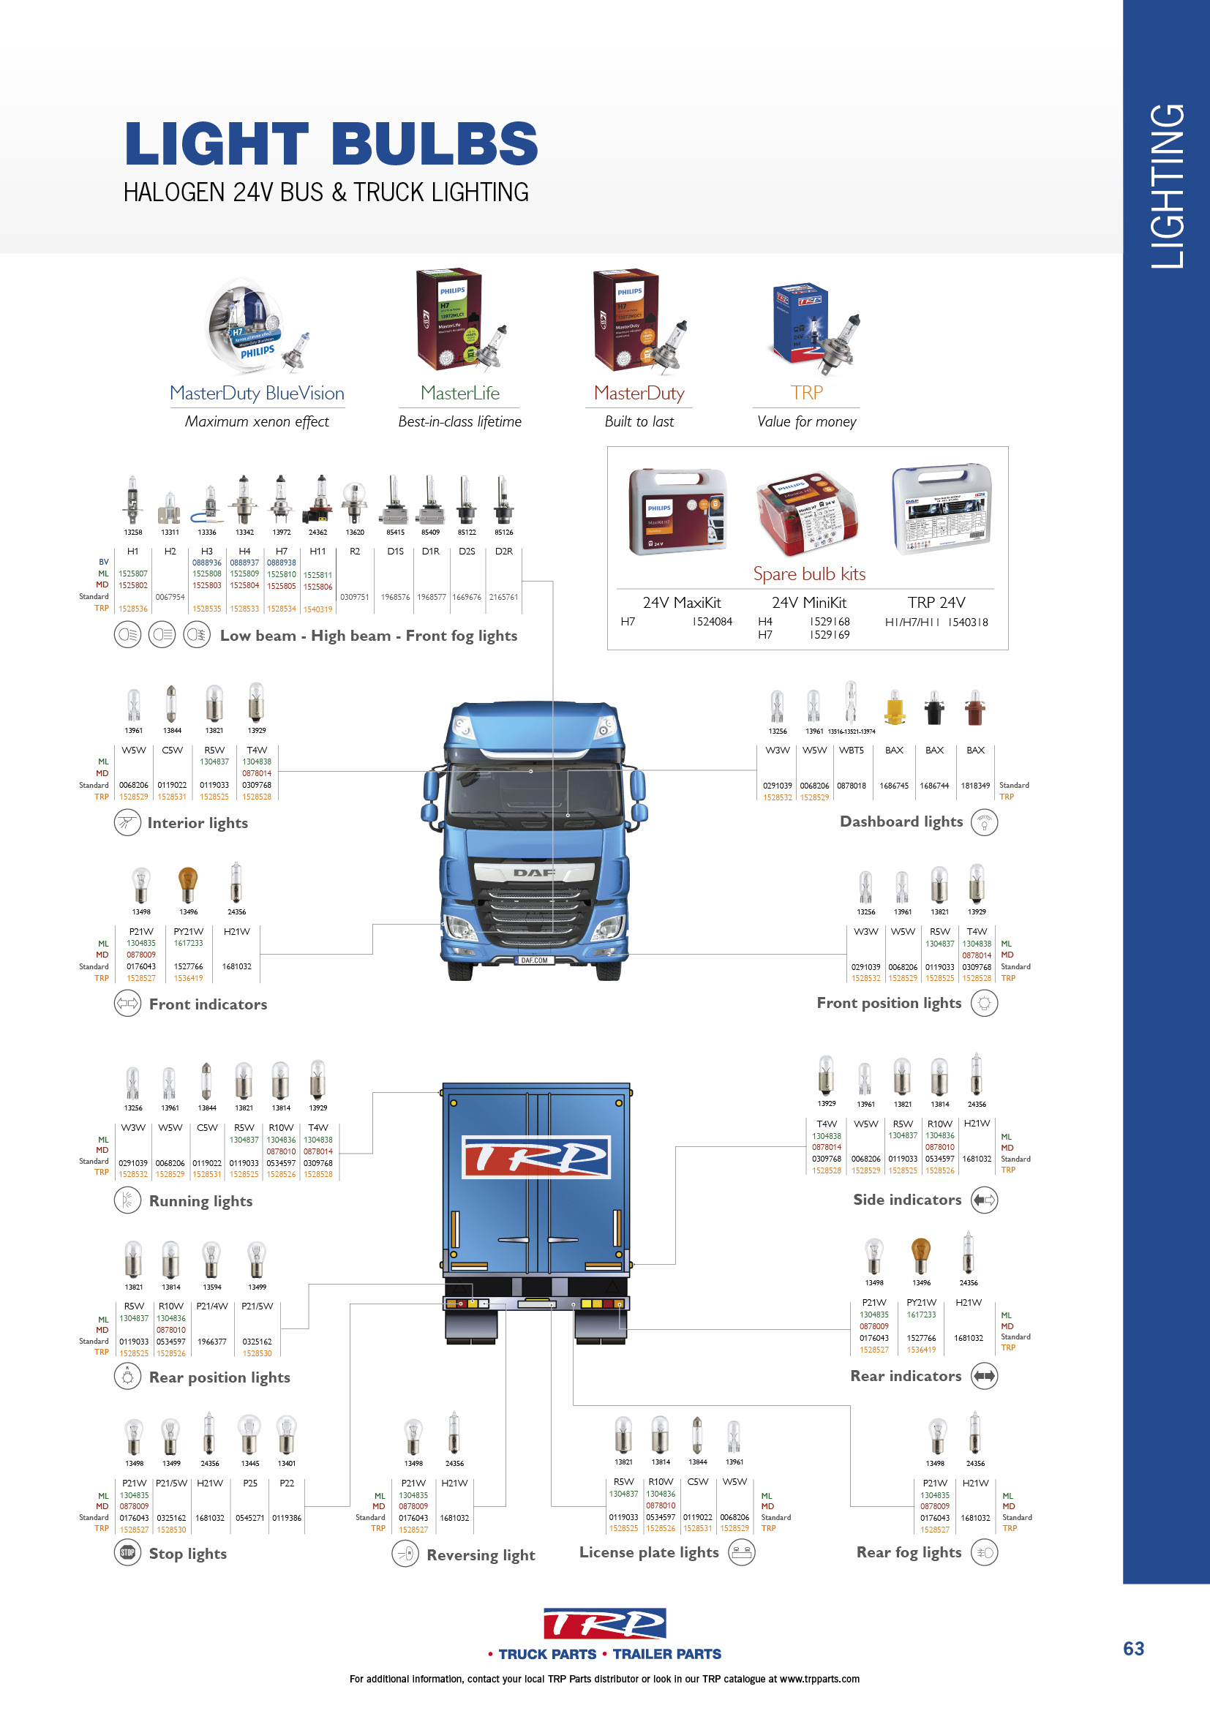Select the Stop lights icon
The image size is (1210, 1711).
pos(127,1553)
